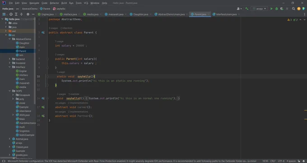Open the VCS menu
This screenshot has width=307, height=163.
[86, 3]
